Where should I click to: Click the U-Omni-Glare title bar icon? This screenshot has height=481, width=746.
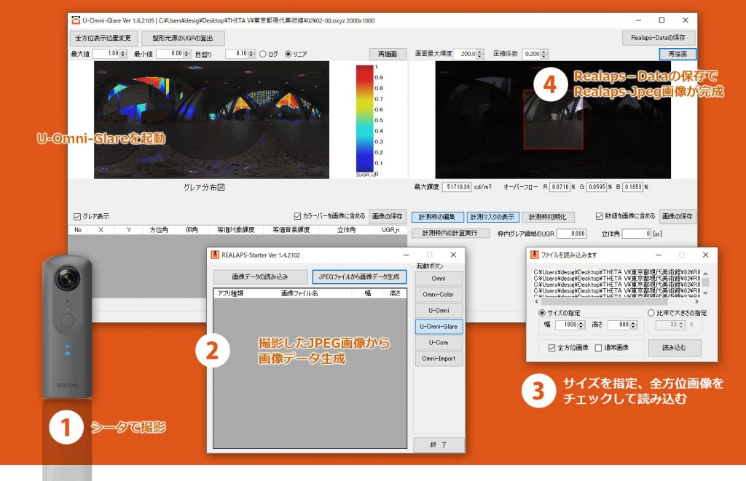point(76,20)
